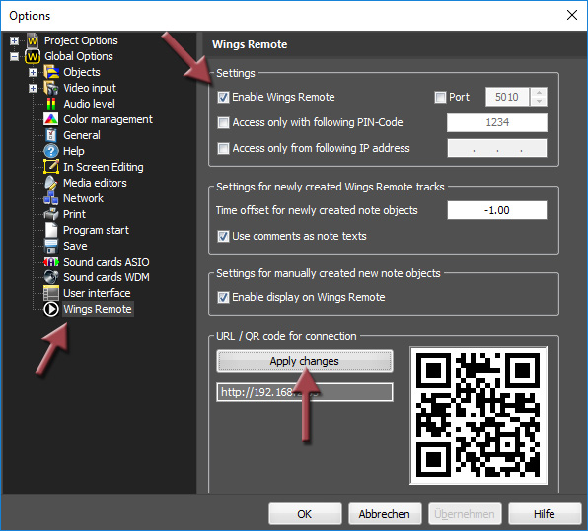Screen dimensions: 588x531
Task: Click the connection URL text field
Action: 305,392
